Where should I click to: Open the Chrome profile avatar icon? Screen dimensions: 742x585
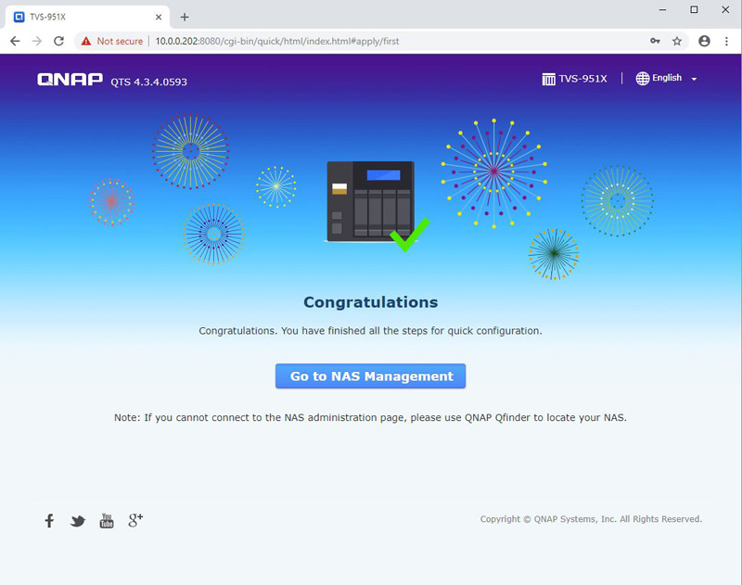[704, 41]
